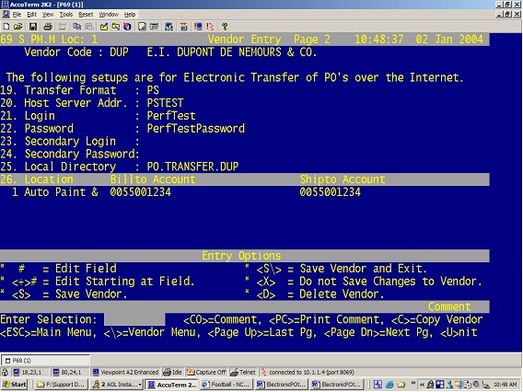Click the Telnet status panel
Screen dimensions: 523x392
[x=243, y=373]
